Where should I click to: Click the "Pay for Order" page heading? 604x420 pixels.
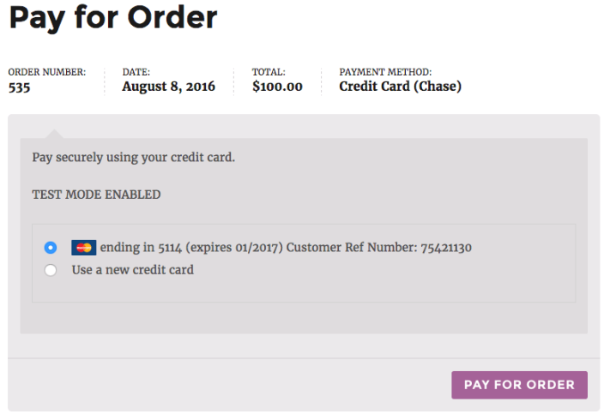click(x=112, y=17)
